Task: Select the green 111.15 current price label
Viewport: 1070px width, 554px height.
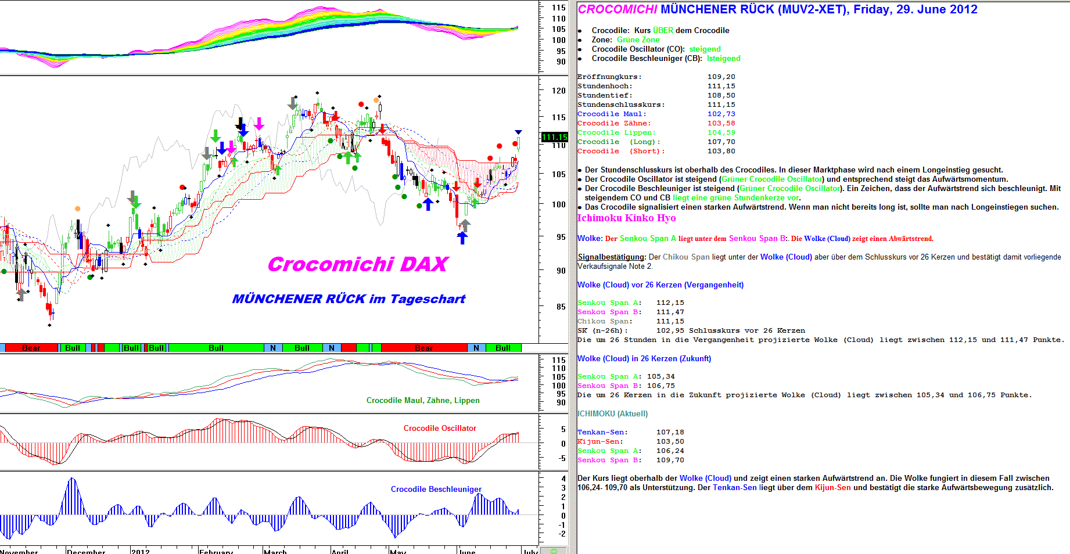Action: [x=554, y=137]
